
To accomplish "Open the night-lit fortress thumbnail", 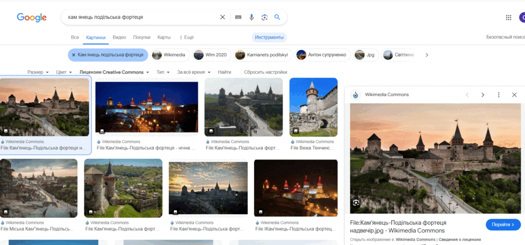I will coord(147,107).
